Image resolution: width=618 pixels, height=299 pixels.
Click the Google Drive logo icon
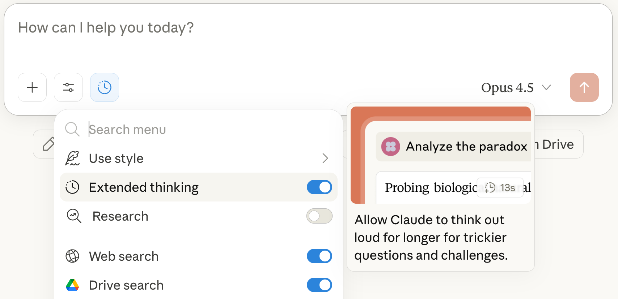click(x=72, y=285)
